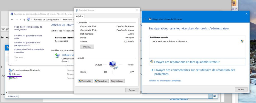Switch to details view in connections window
256x103 pixels.
(211, 96)
